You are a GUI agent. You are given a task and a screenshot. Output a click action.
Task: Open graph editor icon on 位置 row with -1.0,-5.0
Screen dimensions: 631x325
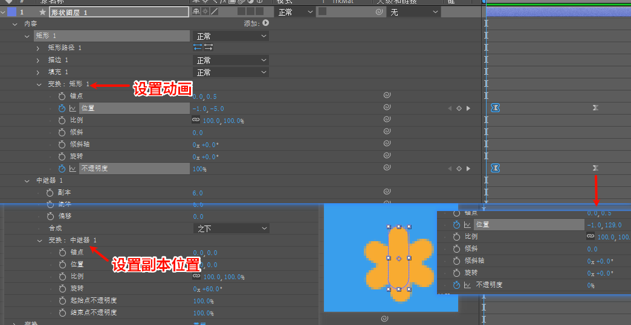(x=73, y=109)
